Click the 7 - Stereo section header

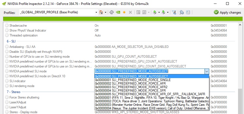click(x=14, y=92)
